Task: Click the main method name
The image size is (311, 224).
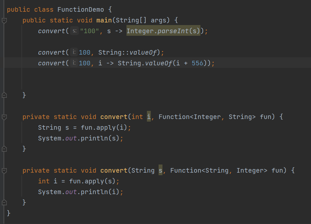Action: [x=104, y=20]
